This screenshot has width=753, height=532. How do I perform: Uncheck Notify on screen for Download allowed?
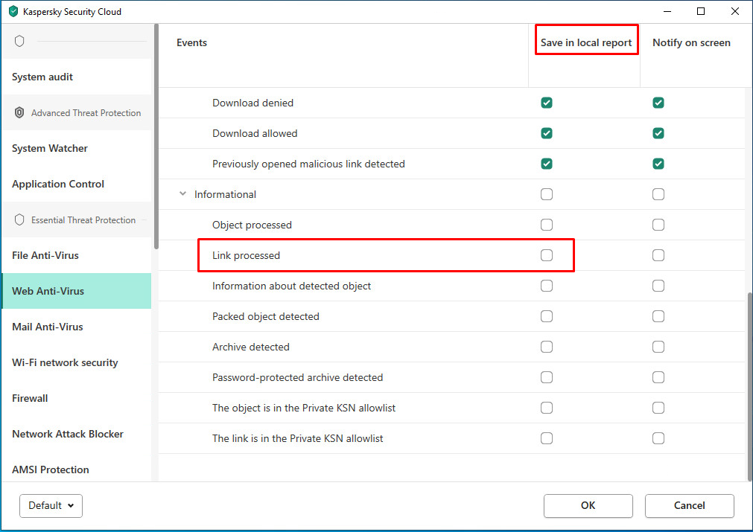[658, 133]
